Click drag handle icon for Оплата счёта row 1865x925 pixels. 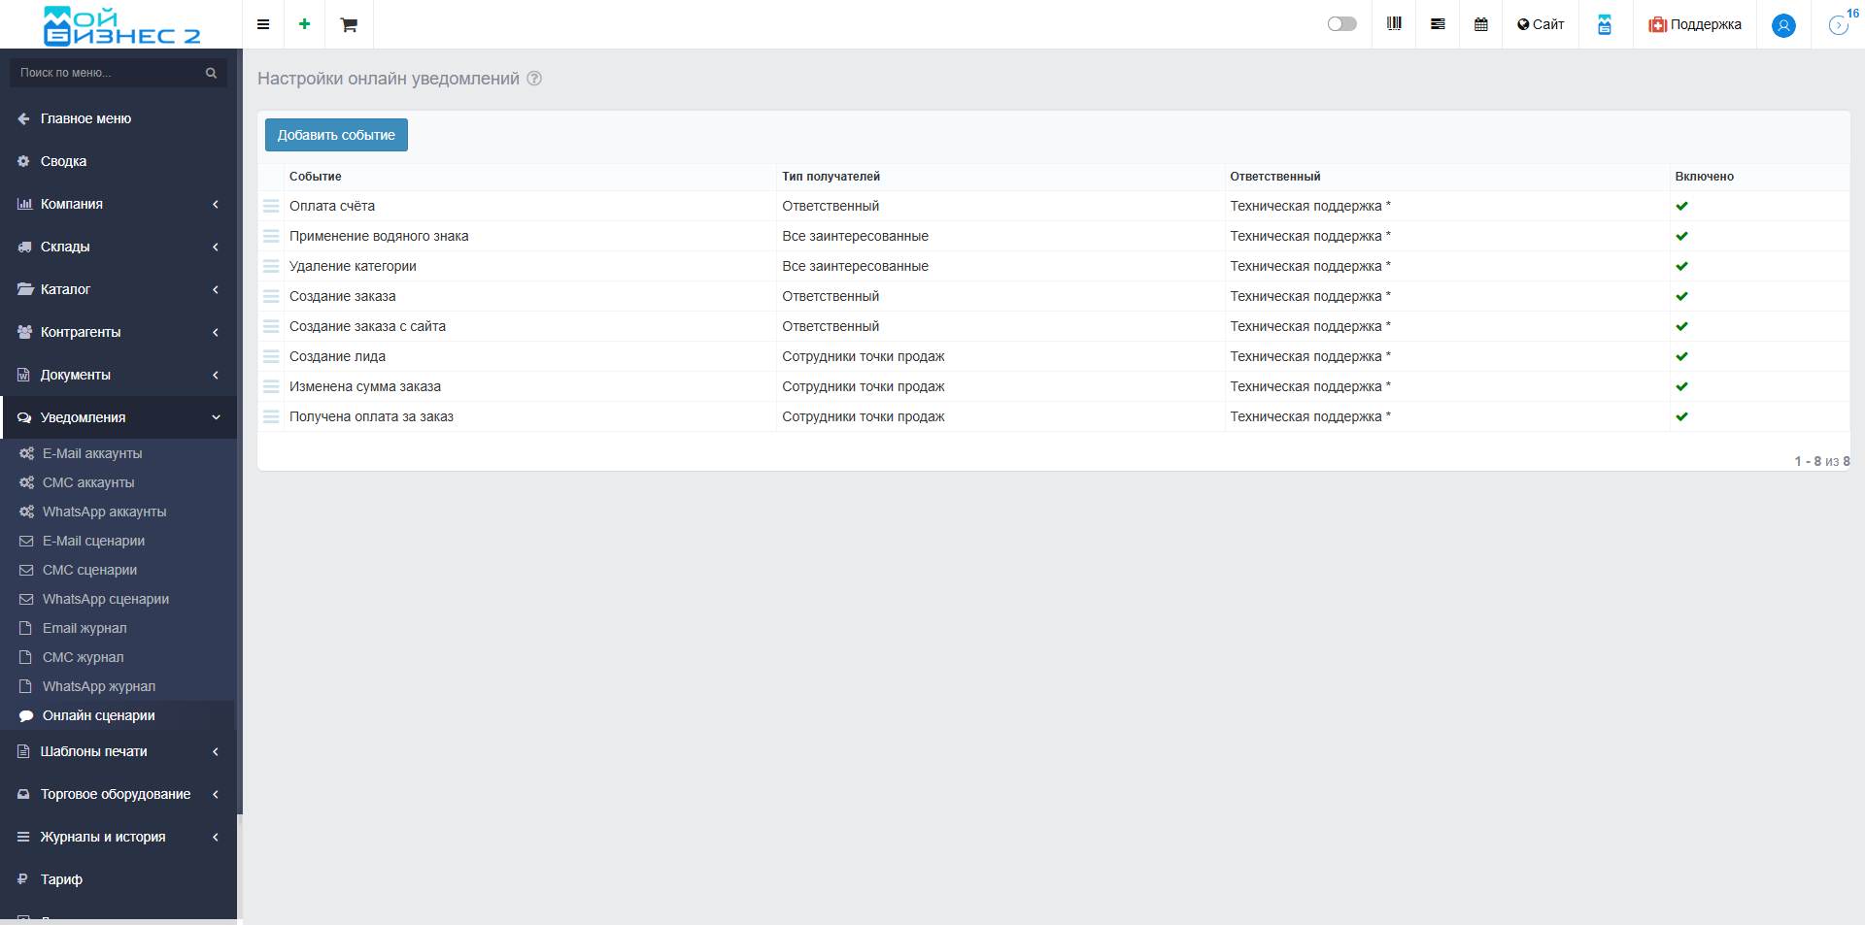(271, 206)
